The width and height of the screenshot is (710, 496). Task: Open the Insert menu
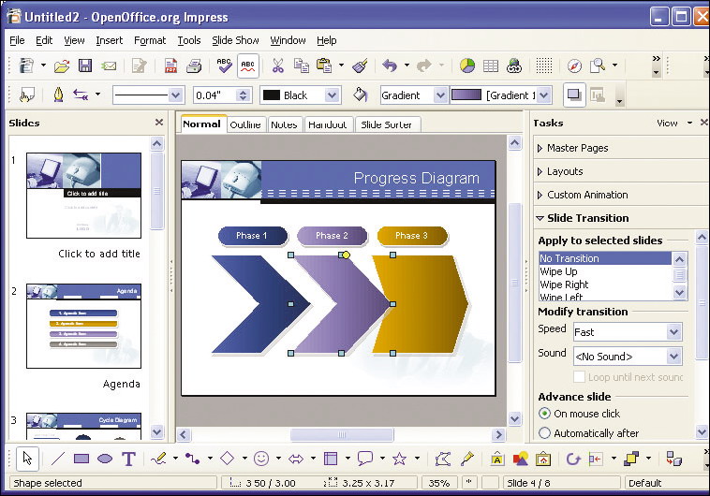pos(110,40)
